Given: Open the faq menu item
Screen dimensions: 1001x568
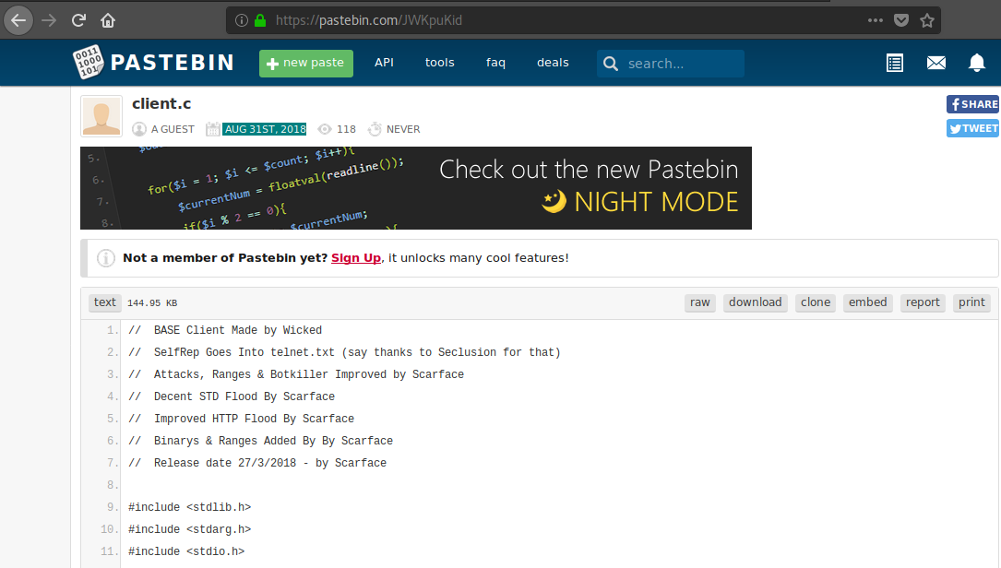Looking at the screenshot, I should (495, 63).
